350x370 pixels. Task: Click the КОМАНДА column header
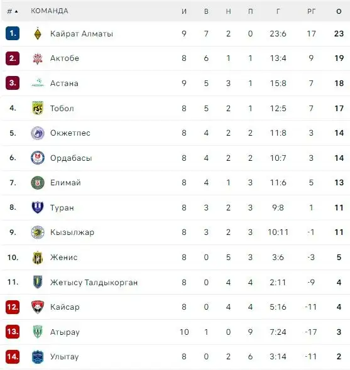50,11
